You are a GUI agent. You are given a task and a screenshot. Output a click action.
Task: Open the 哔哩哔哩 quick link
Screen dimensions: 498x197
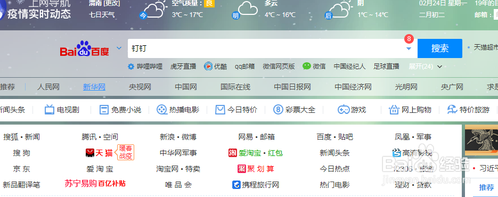coord(150,67)
